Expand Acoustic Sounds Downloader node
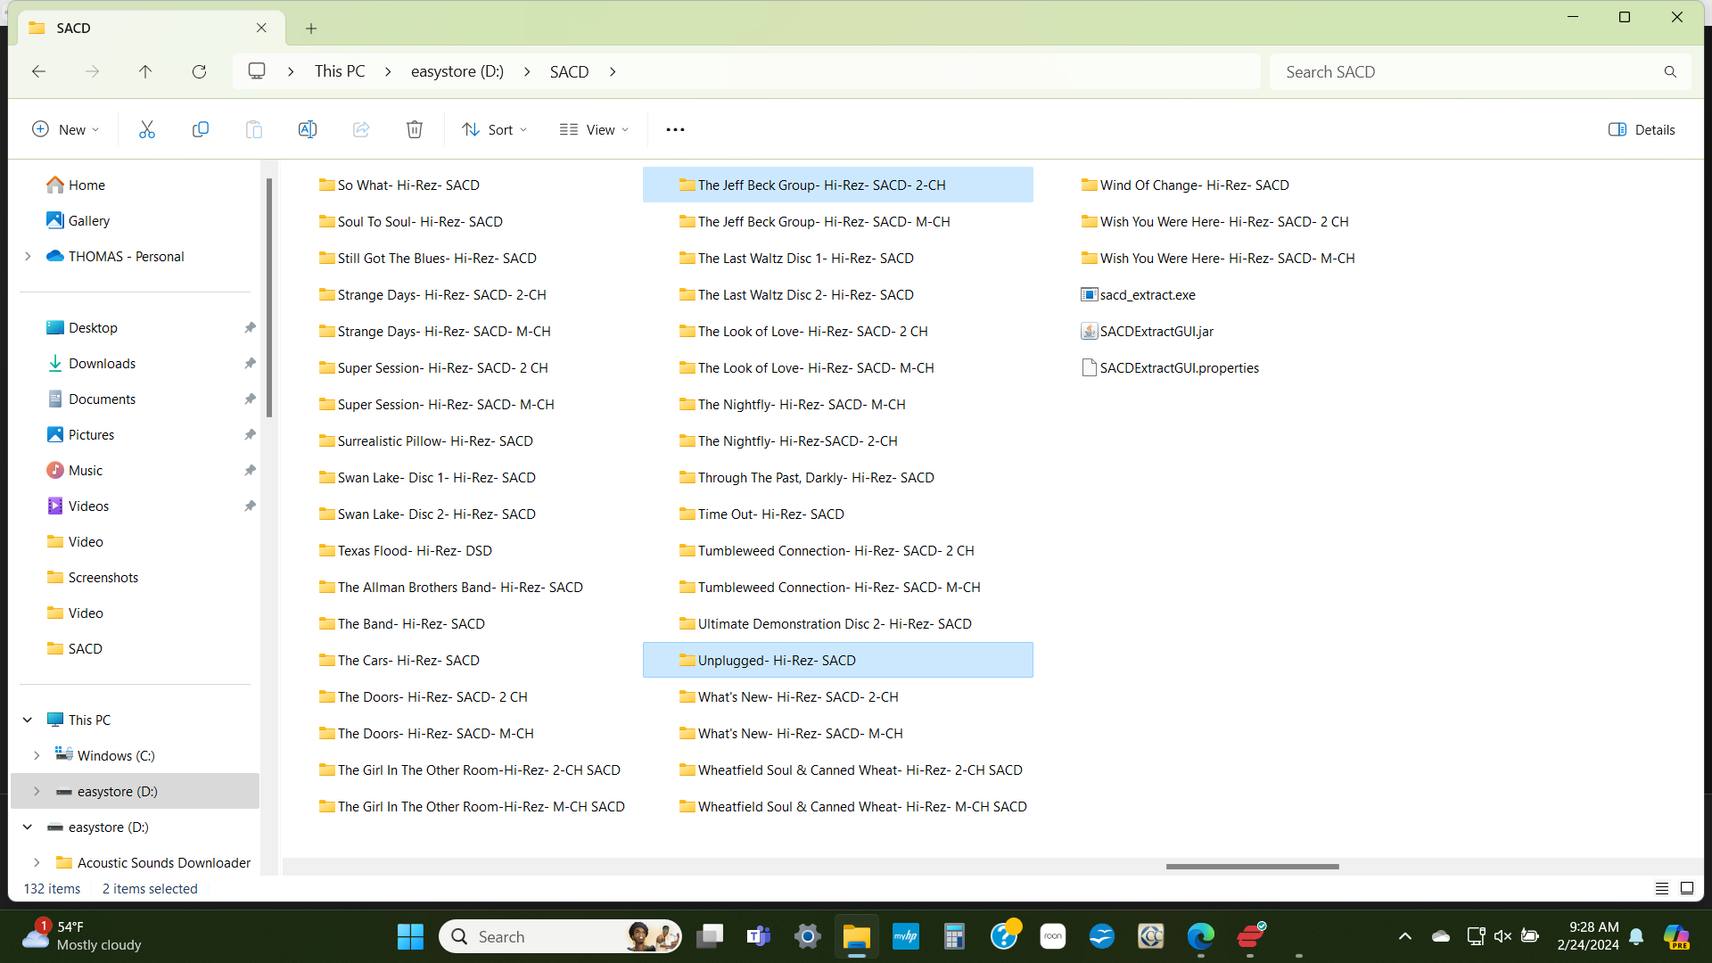This screenshot has height=963, width=1712. (x=37, y=862)
